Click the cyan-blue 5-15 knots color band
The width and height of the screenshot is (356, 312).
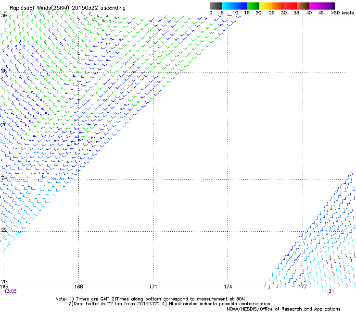pyautogui.click(x=234, y=6)
